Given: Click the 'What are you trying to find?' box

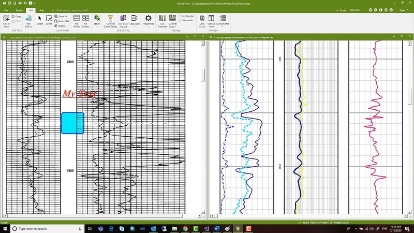Looking at the screenshot, I should (72, 10).
